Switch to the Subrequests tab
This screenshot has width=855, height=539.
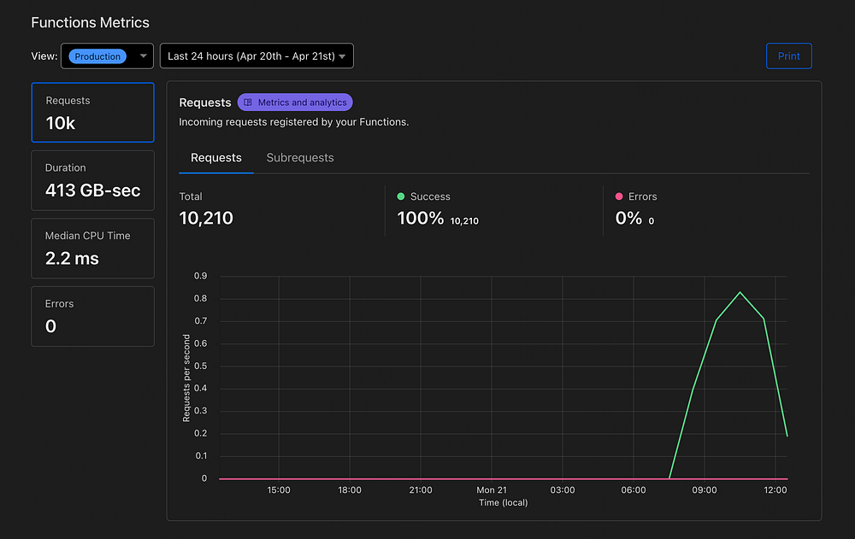pos(300,158)
